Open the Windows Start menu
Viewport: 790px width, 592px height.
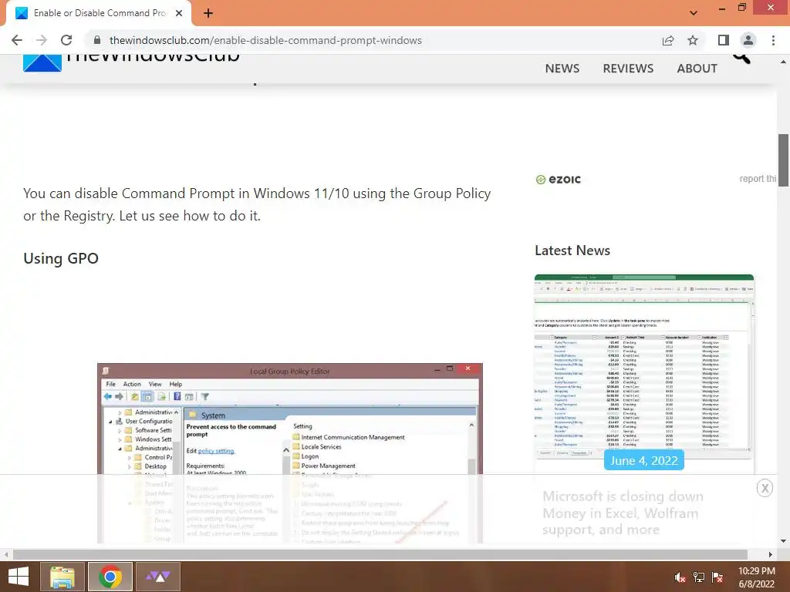(19, 577)
